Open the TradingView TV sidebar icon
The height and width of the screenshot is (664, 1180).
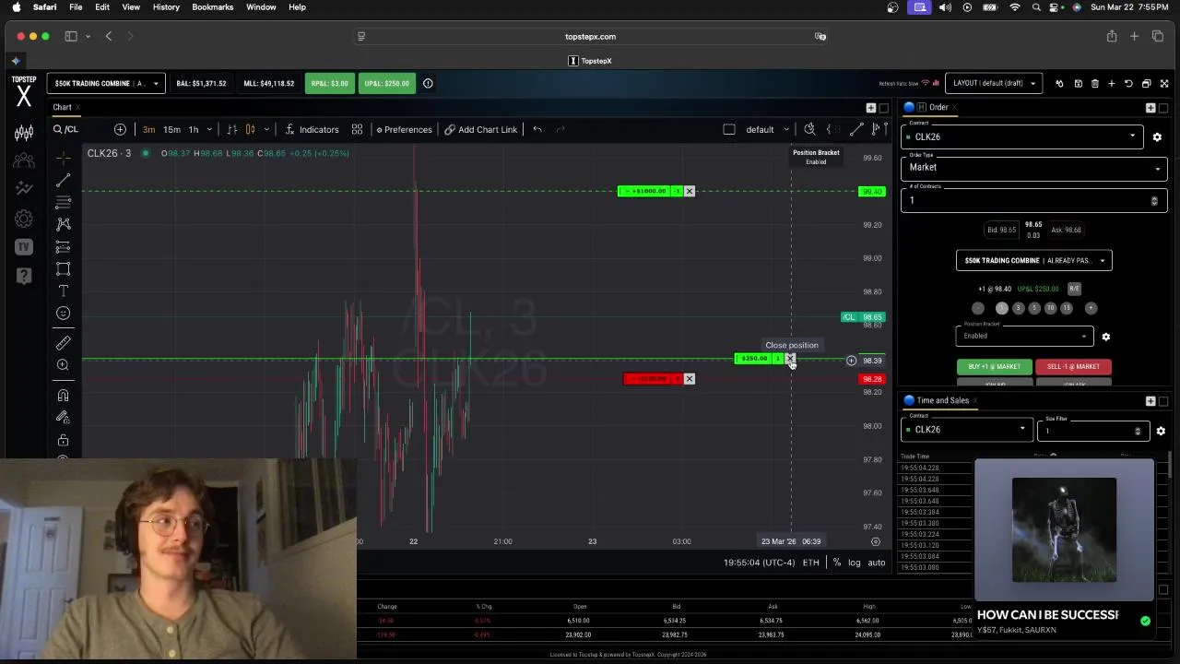24,246
